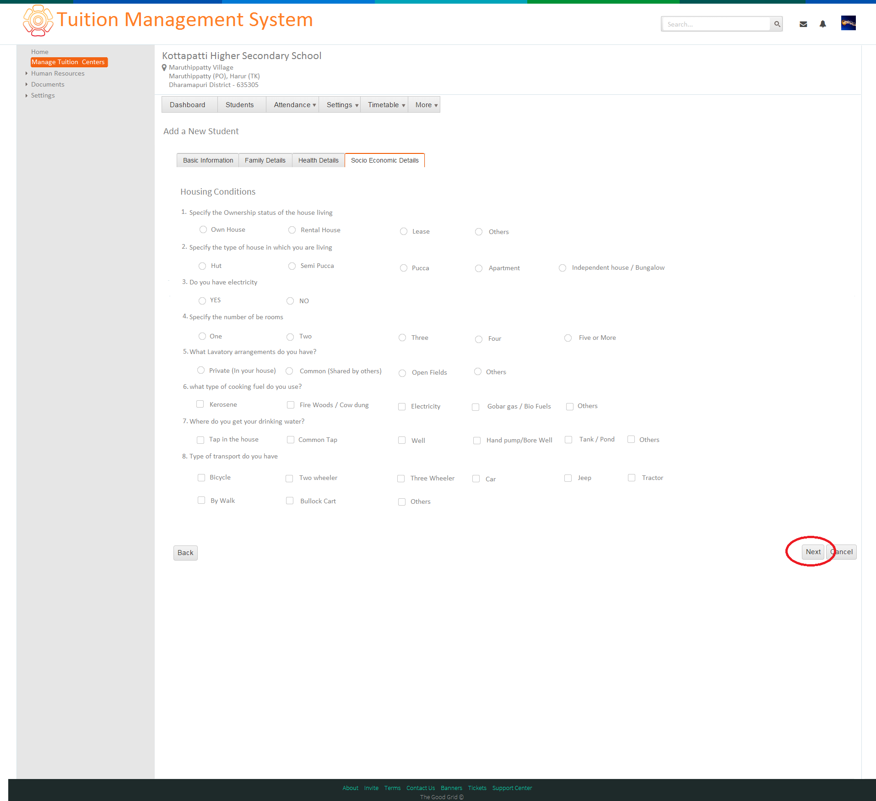This screenshot has width=876, height=801.
Task: Click the user profile avatar
Action: point(849,23)
